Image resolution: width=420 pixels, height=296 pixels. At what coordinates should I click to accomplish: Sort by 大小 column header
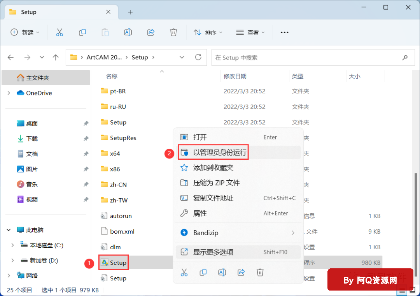coord(354,76)
